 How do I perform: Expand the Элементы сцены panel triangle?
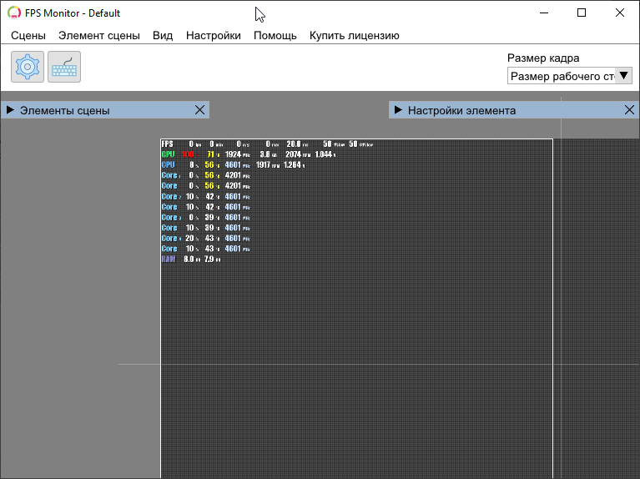pyautogui.click(x=10, y=110)
